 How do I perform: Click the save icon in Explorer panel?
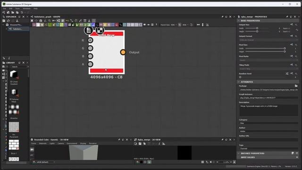click(4, 20)
